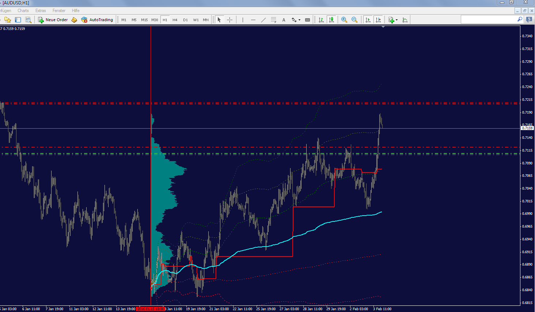
Task: Select the text label tool
Action: click(284, 20)
